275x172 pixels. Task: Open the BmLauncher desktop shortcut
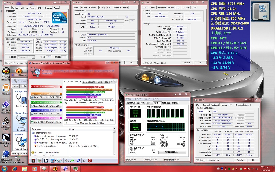click(x=6, y=124)
